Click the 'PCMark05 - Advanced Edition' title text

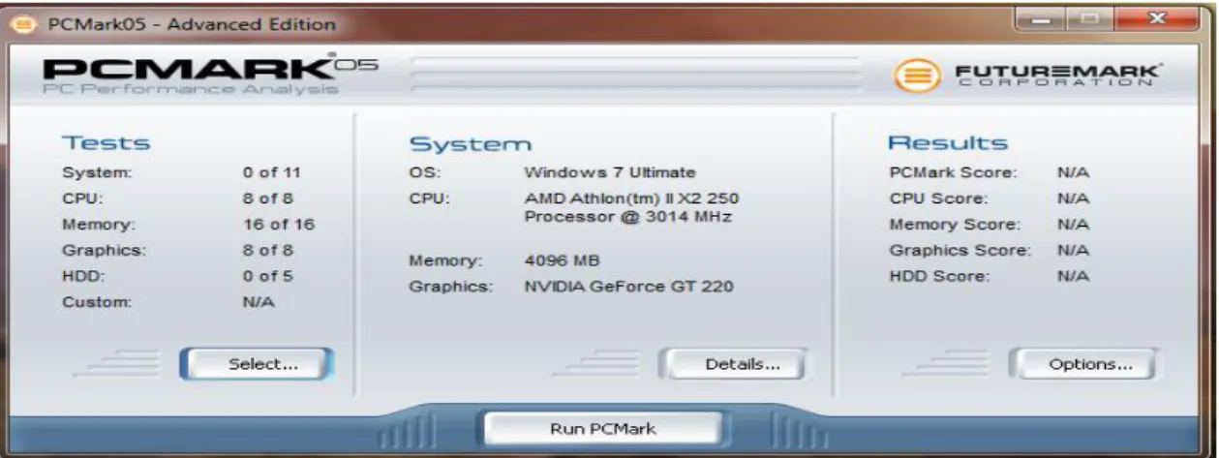192,24
